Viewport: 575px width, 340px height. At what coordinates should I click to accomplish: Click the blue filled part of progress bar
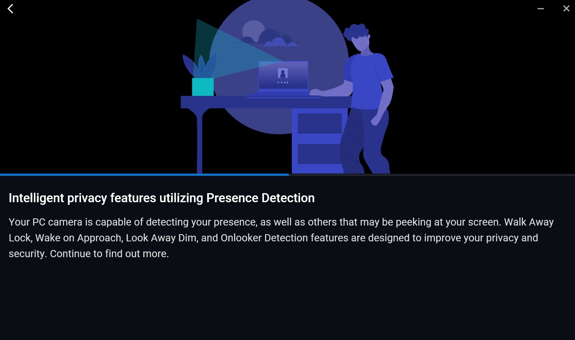click(x=144, y=175)
